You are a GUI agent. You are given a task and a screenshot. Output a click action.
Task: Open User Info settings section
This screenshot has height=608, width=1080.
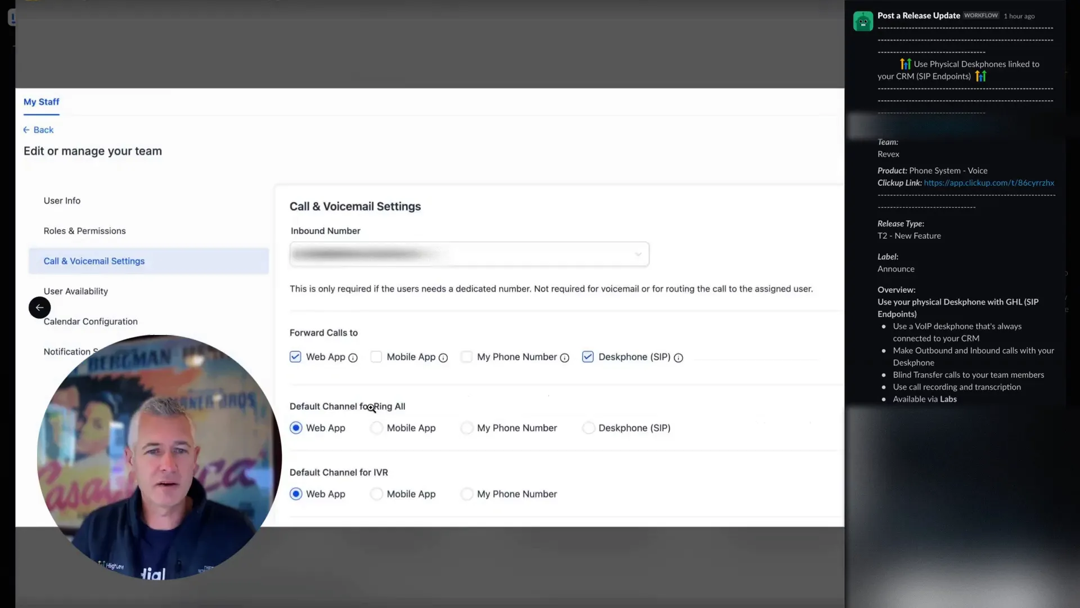pyautogui.click(x=62, y=201)
